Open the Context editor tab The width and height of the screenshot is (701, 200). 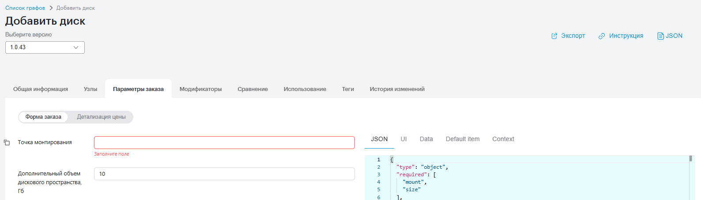pos(503,139)
